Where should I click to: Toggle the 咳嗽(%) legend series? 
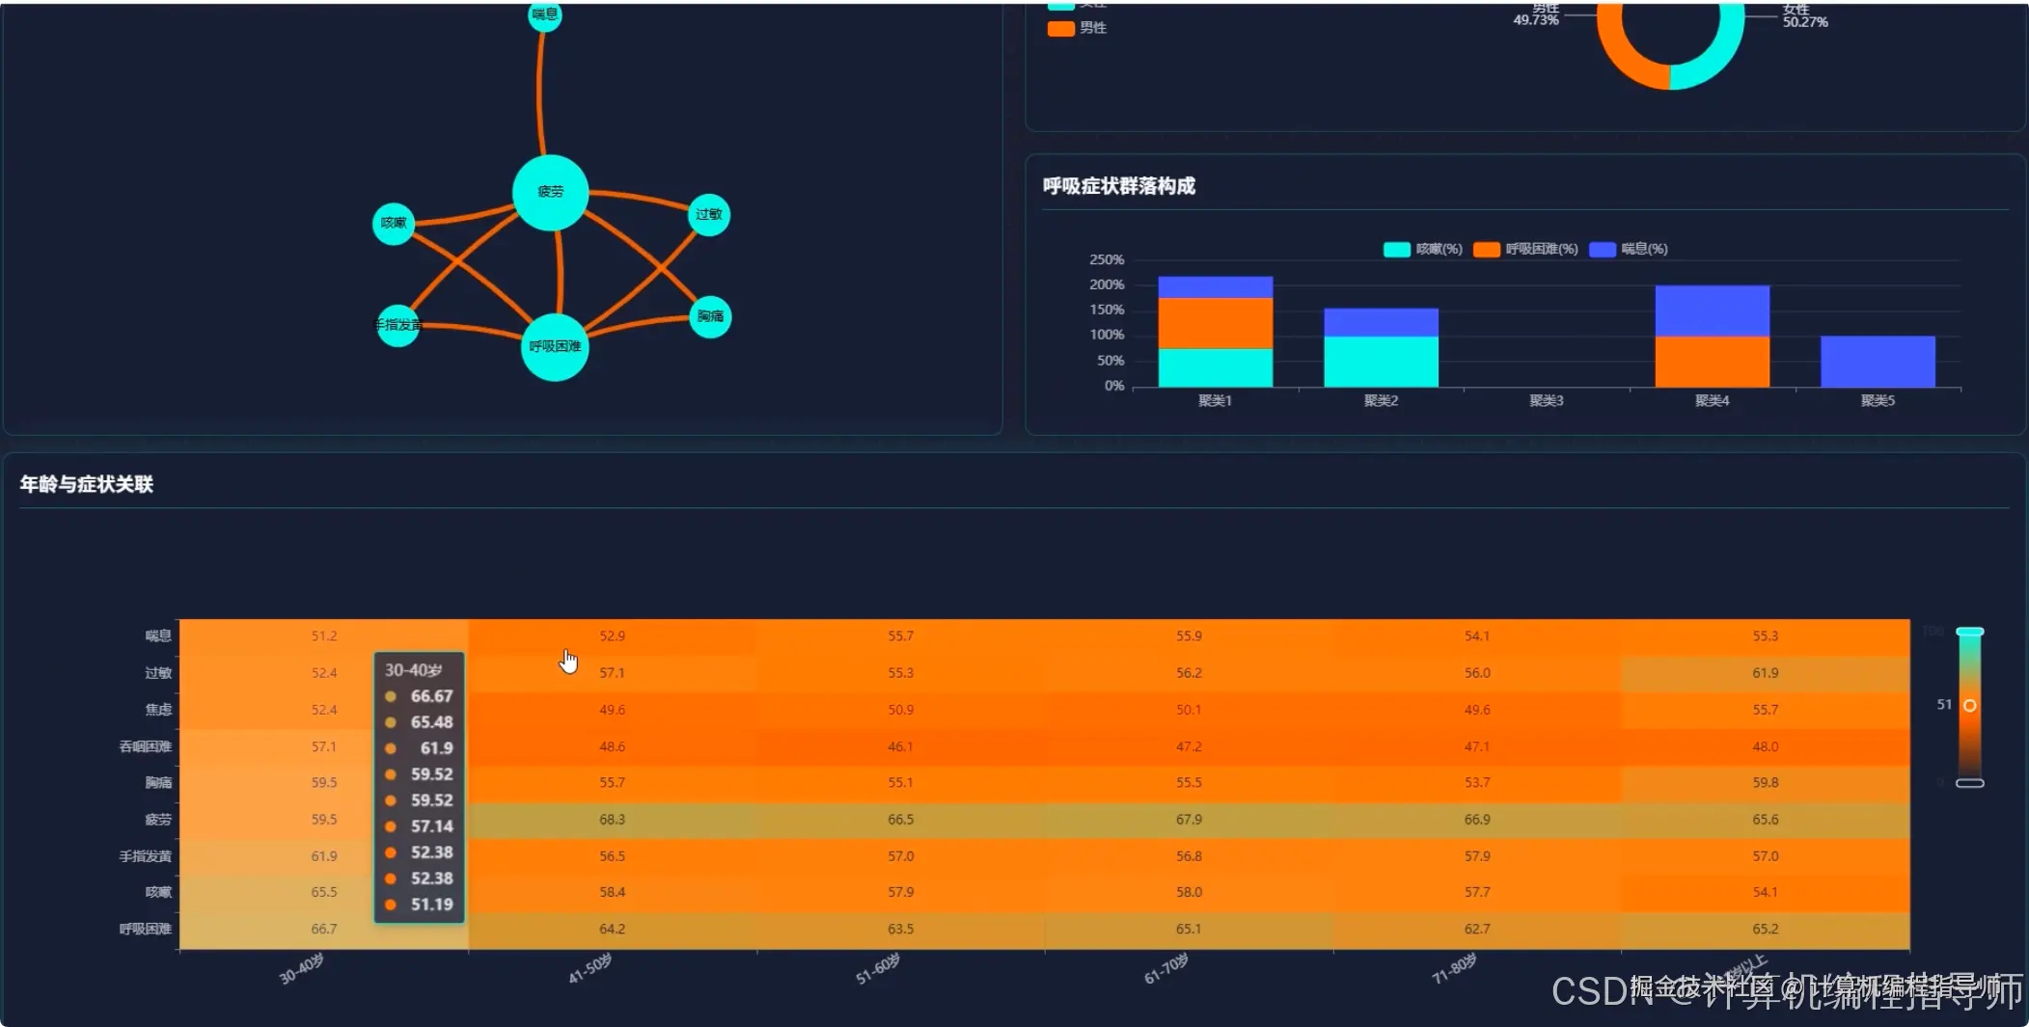click(x=1423, y=250)
